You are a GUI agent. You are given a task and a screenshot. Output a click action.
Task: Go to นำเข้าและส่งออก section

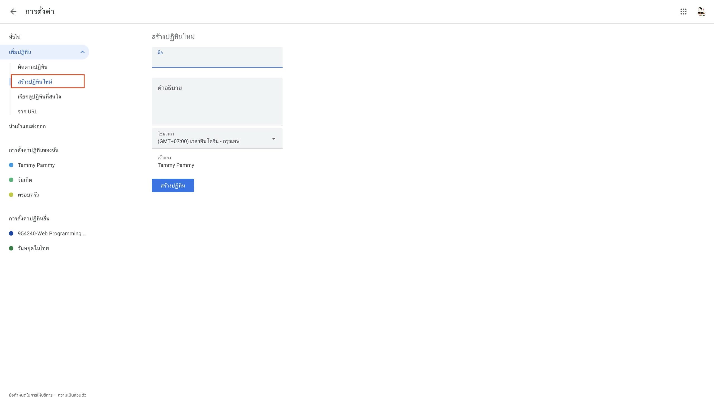[x=27, y=127]
